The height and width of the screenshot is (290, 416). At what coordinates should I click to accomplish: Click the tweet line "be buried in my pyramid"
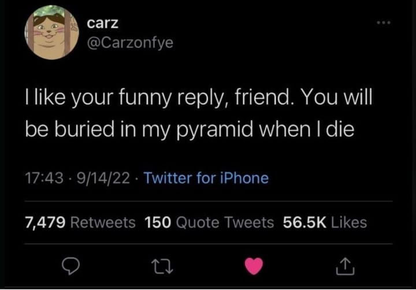click(190, 130)
